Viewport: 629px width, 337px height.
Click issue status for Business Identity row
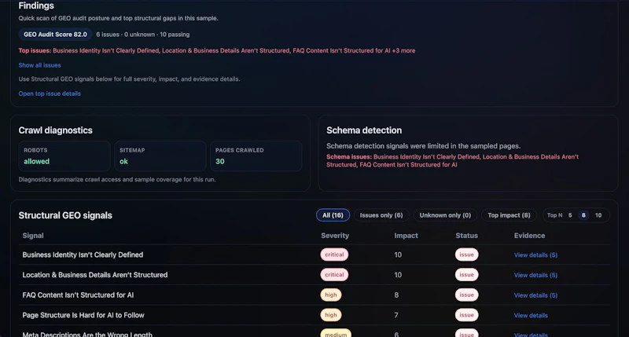[x=466, y=255]
